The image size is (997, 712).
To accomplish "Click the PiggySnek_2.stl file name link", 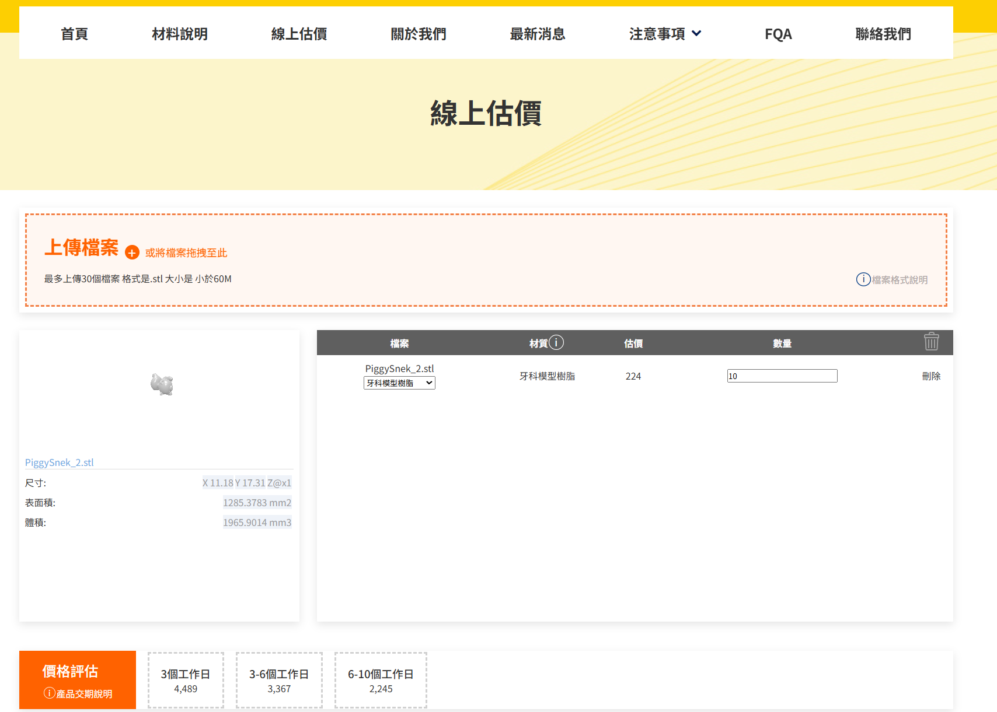I will 59,462.
